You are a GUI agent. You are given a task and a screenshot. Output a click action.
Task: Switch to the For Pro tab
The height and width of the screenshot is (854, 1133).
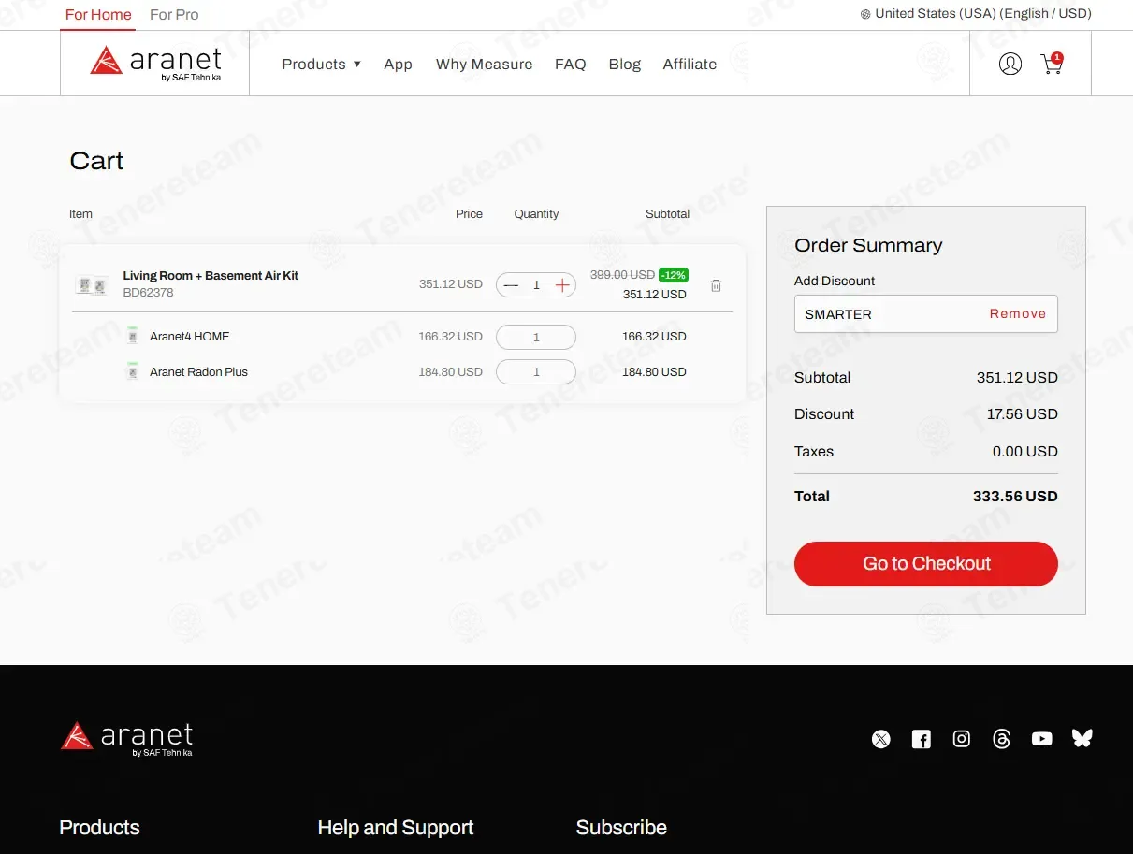174,15
